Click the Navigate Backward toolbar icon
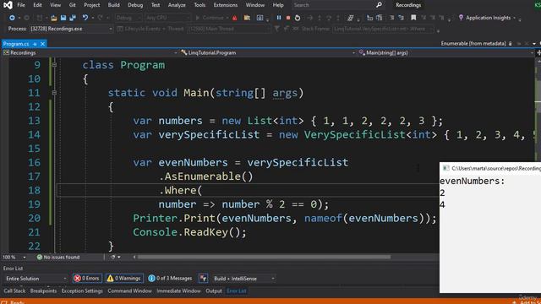The width and height of the screenshot is (541, 304). 12,18
